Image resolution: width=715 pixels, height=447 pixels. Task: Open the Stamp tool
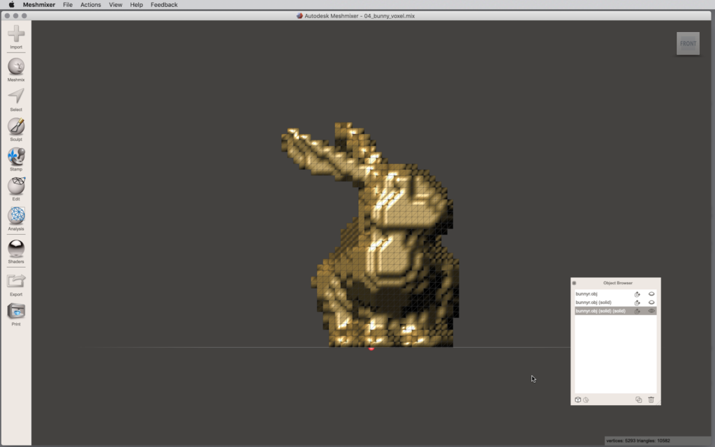tap(16, 156)
